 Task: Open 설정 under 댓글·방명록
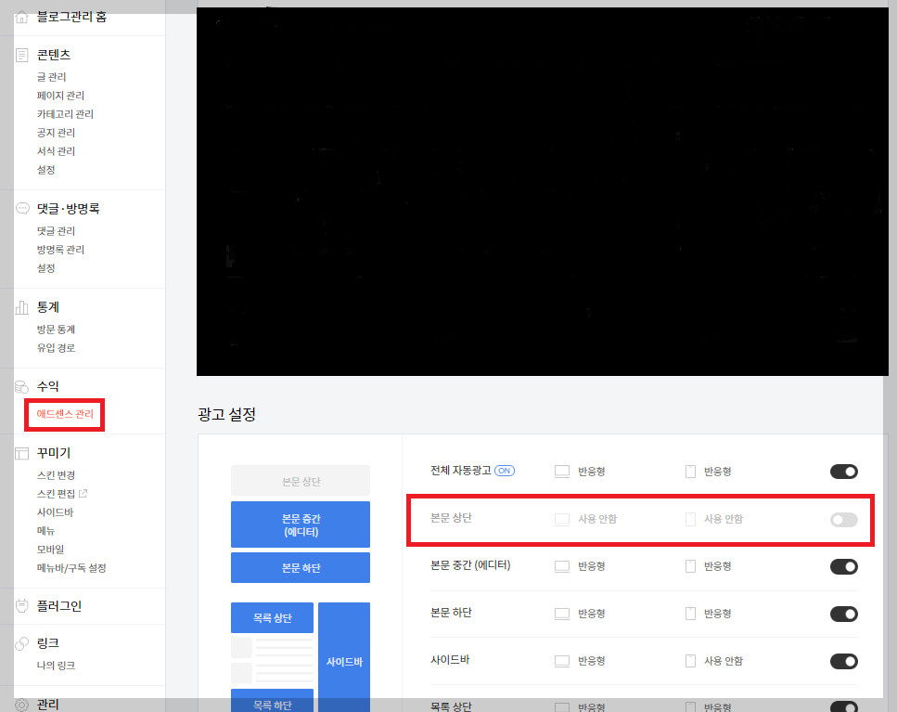tap(45, 268)
